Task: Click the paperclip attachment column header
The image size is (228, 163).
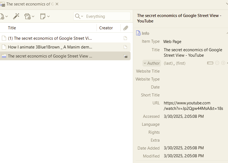Action: point(126,28)
